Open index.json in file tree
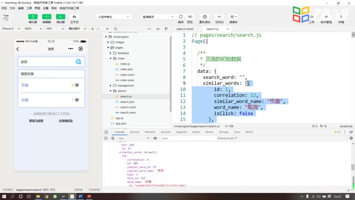Image resolution: width=355 pixels, height=200 pixels. (126, 69)
